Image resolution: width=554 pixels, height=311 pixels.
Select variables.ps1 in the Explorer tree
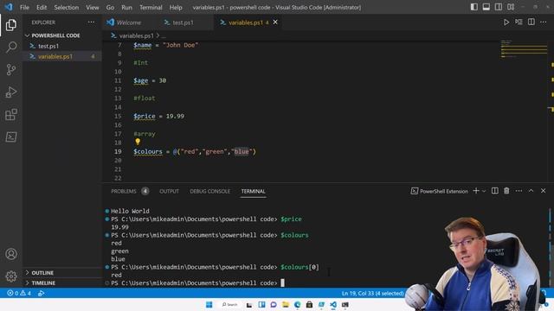coord(63,56)
